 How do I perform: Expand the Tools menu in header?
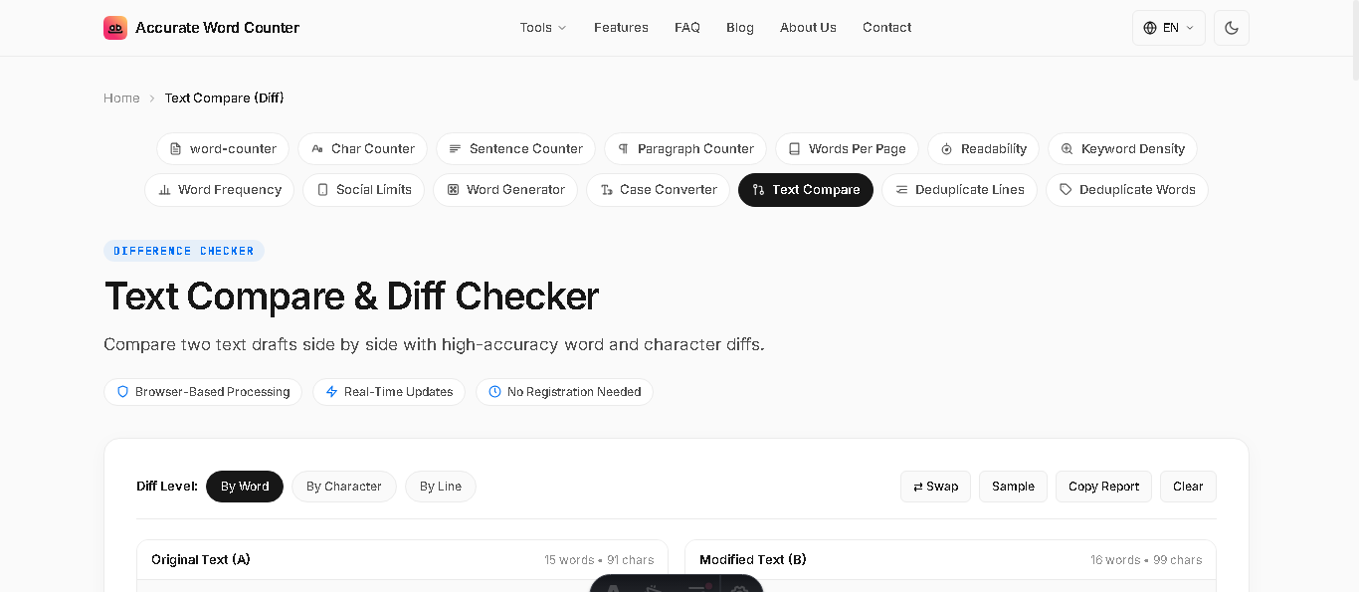(x=543, y=28)
